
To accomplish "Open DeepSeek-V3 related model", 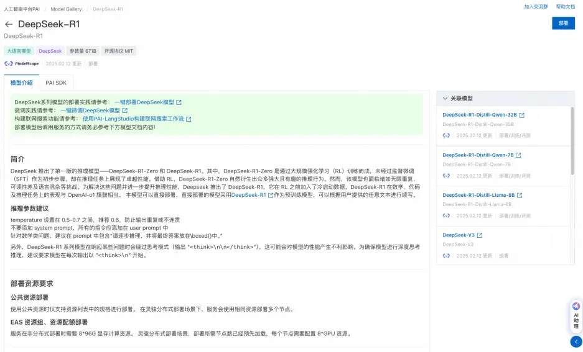I will point(459,235).
